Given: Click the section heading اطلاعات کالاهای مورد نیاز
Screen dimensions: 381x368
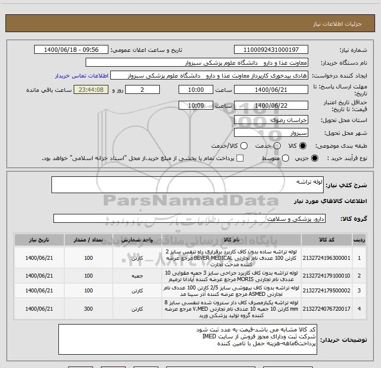Looking at the screenshot, I should [331, 201].
